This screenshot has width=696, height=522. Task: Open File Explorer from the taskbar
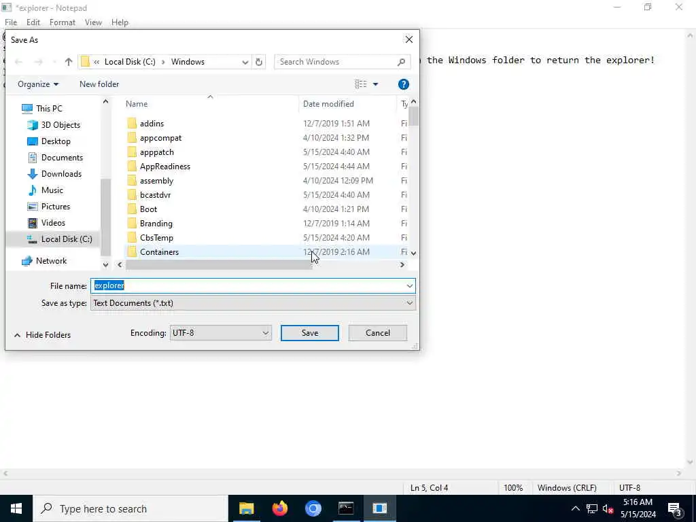pos(246,508)
